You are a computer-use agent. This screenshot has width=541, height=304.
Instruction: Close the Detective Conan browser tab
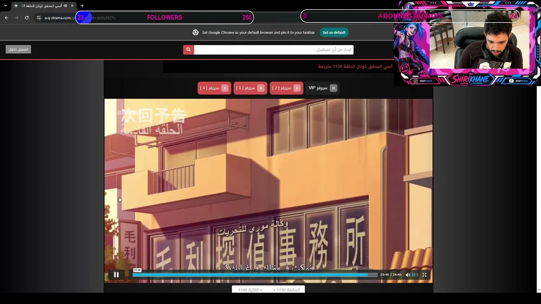tap(72, 6)
